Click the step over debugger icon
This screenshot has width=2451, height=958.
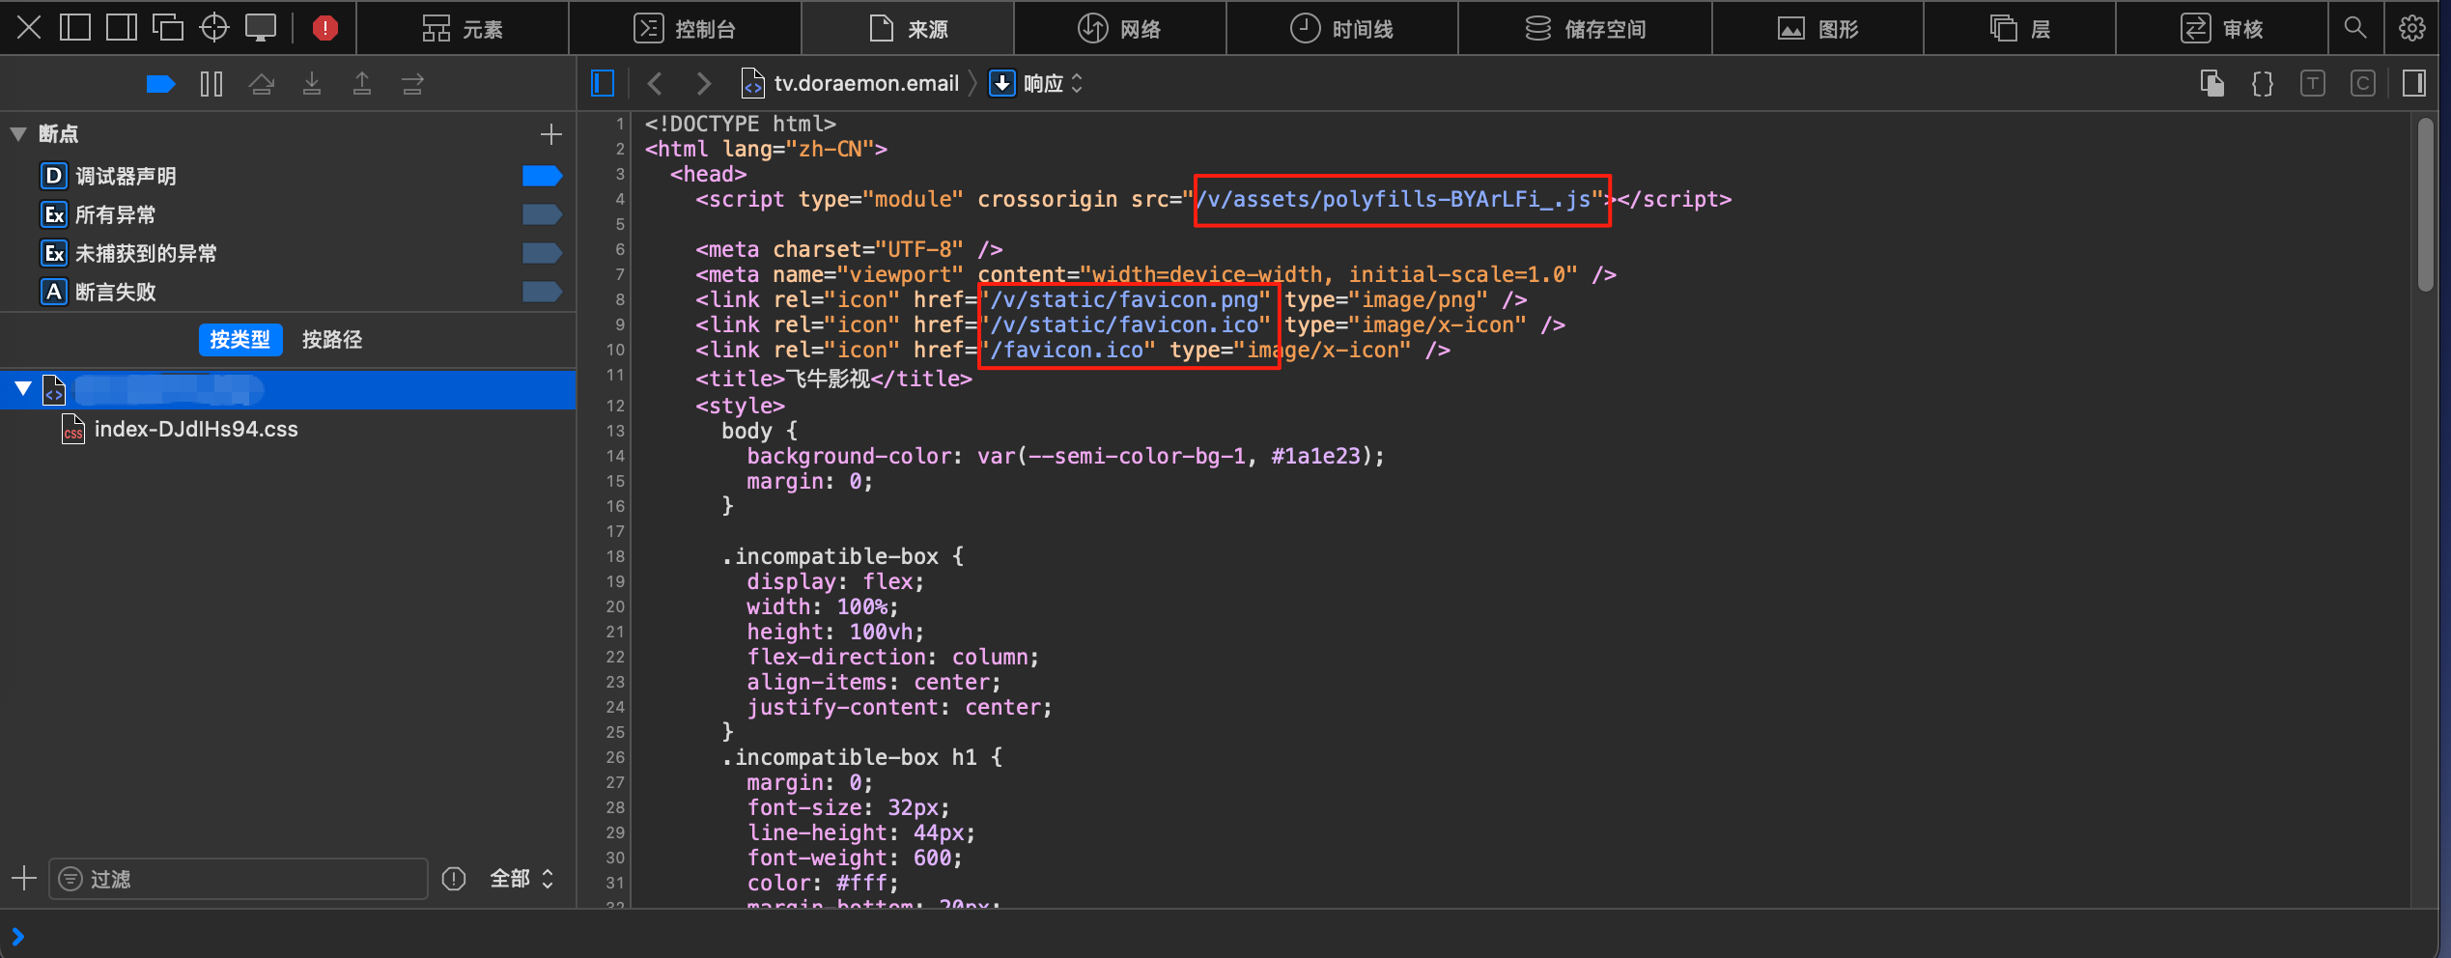[x=262, y=84]
